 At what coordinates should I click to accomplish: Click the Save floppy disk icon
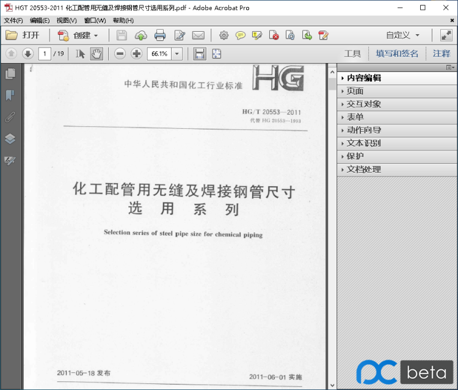pyautogui.click(x=122, y=35)
